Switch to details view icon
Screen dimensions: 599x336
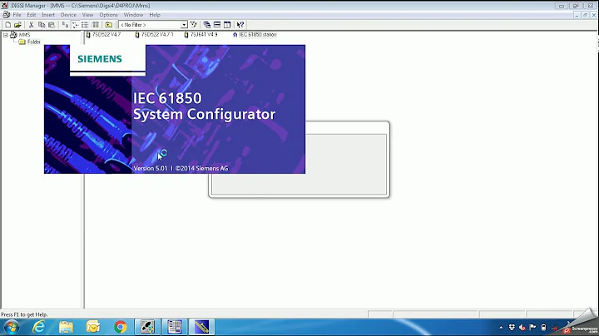click(x=95, y=25)
